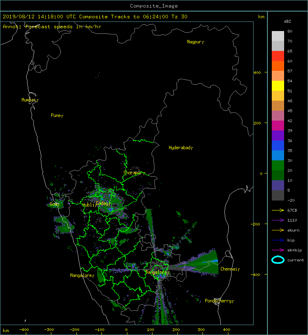Click the eburn arrow legend icon

click(x=278, y=230)
